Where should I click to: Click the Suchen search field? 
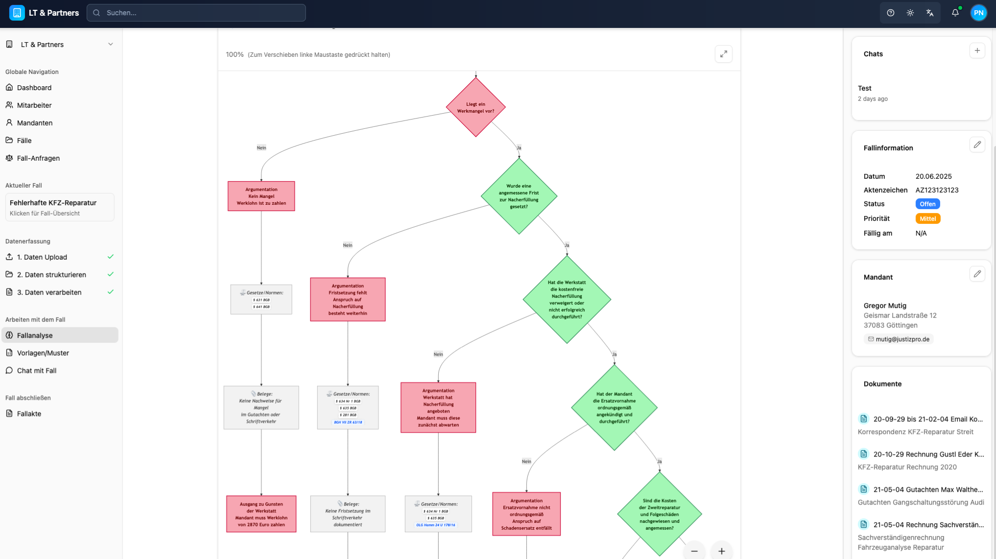coord(196,13)
